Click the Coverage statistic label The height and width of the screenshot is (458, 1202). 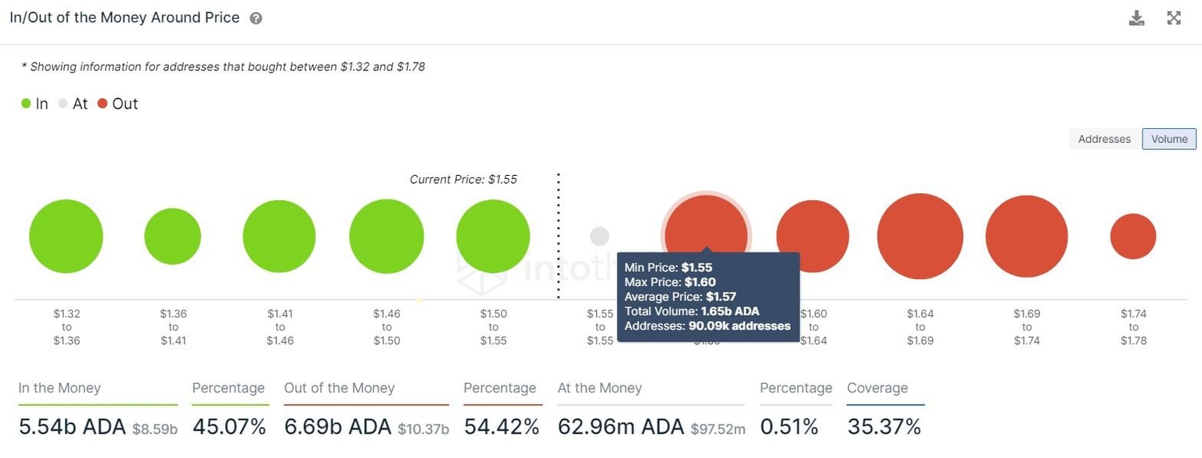click(877, 388)
